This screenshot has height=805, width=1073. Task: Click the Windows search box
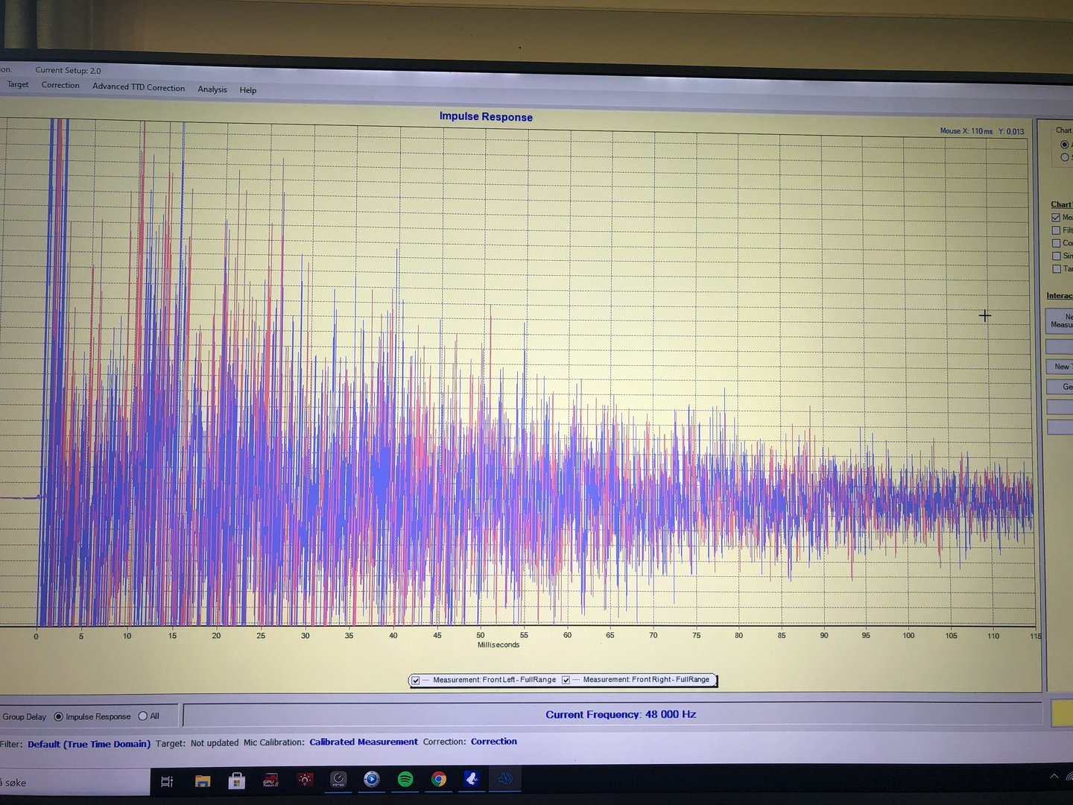point(75,783)
